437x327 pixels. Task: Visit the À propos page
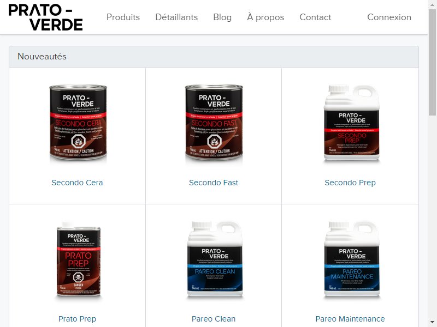[265, 17]
